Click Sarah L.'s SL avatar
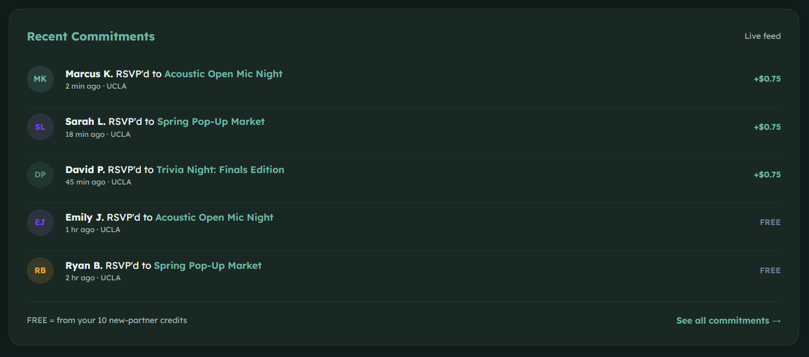Screen dimensions: 809x357 pos(40,126)
